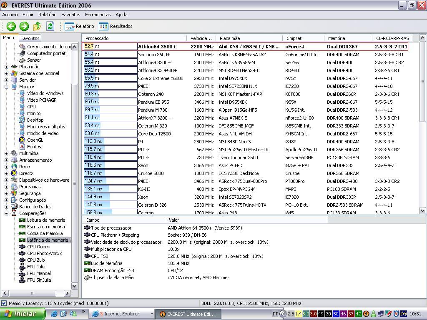Select the Sensor item icon
This screenshot has height=320, width=427.
[22, 60]
